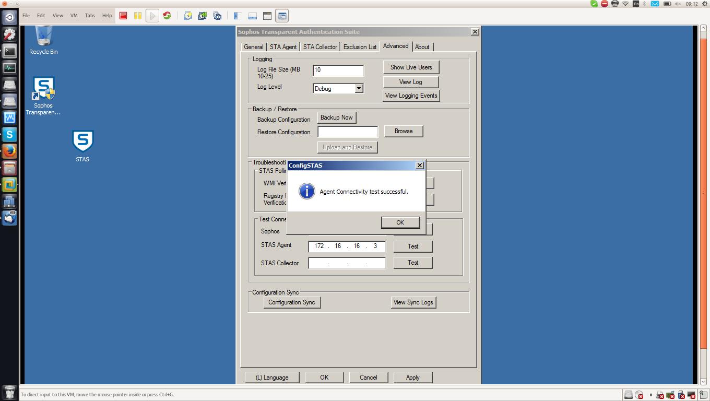Viewport: 710px width, 401px height.
Task: Open the Ubuntu Dash launcher icon
Action: [9, 17]
